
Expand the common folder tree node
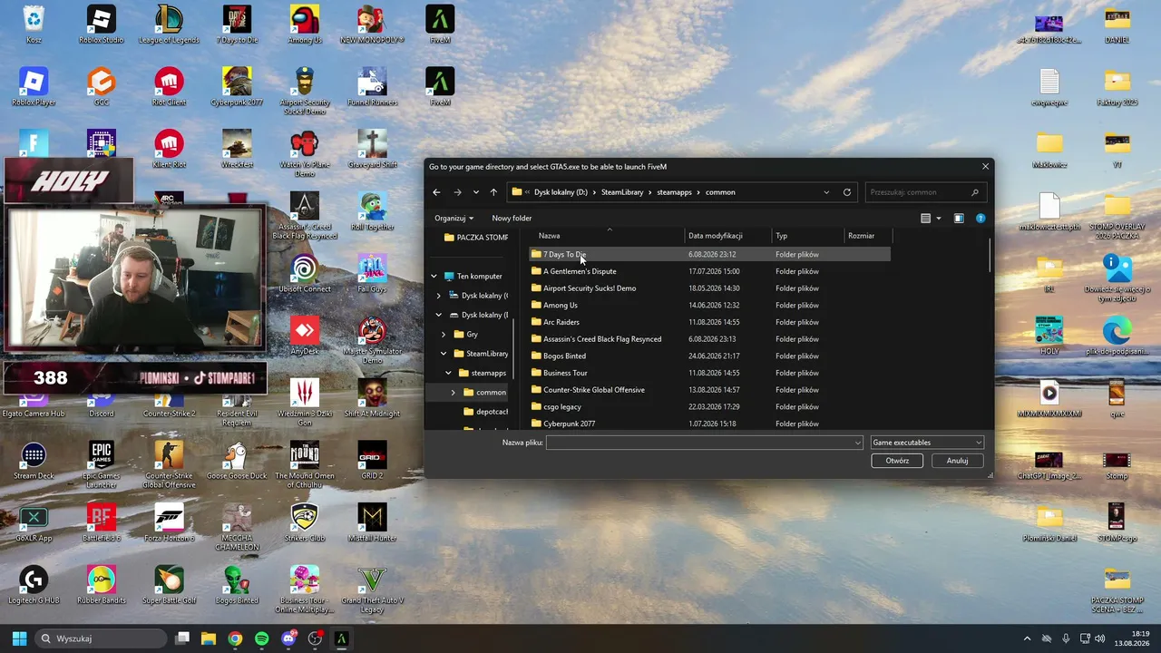click(x=454, y=393)
